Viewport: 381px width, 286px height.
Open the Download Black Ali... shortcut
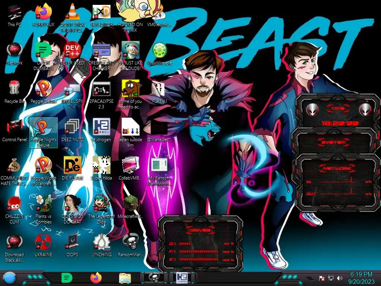(15, 248)
